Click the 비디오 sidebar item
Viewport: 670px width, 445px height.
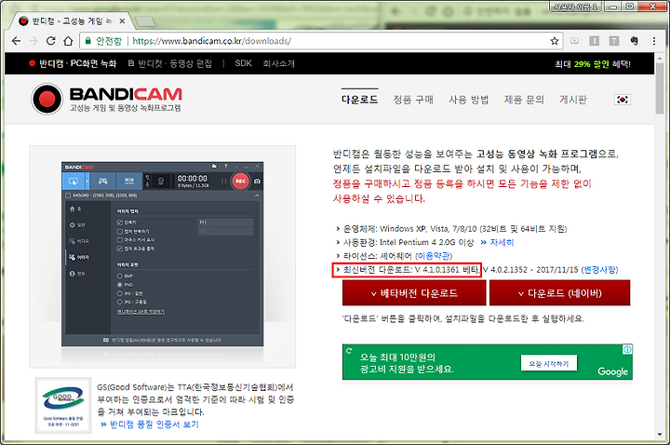(x=79, y=241)
